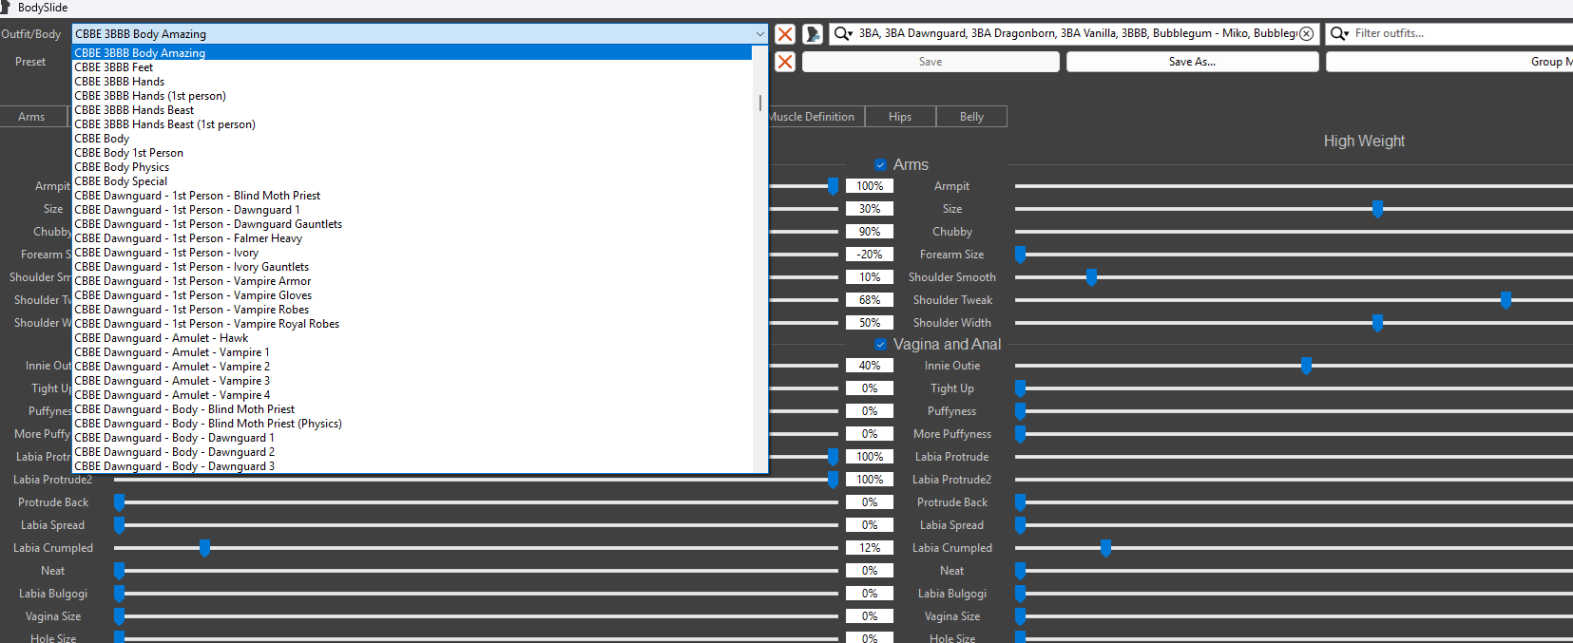Switch to the Muscle Definition tab

click(x=812, y=117)
